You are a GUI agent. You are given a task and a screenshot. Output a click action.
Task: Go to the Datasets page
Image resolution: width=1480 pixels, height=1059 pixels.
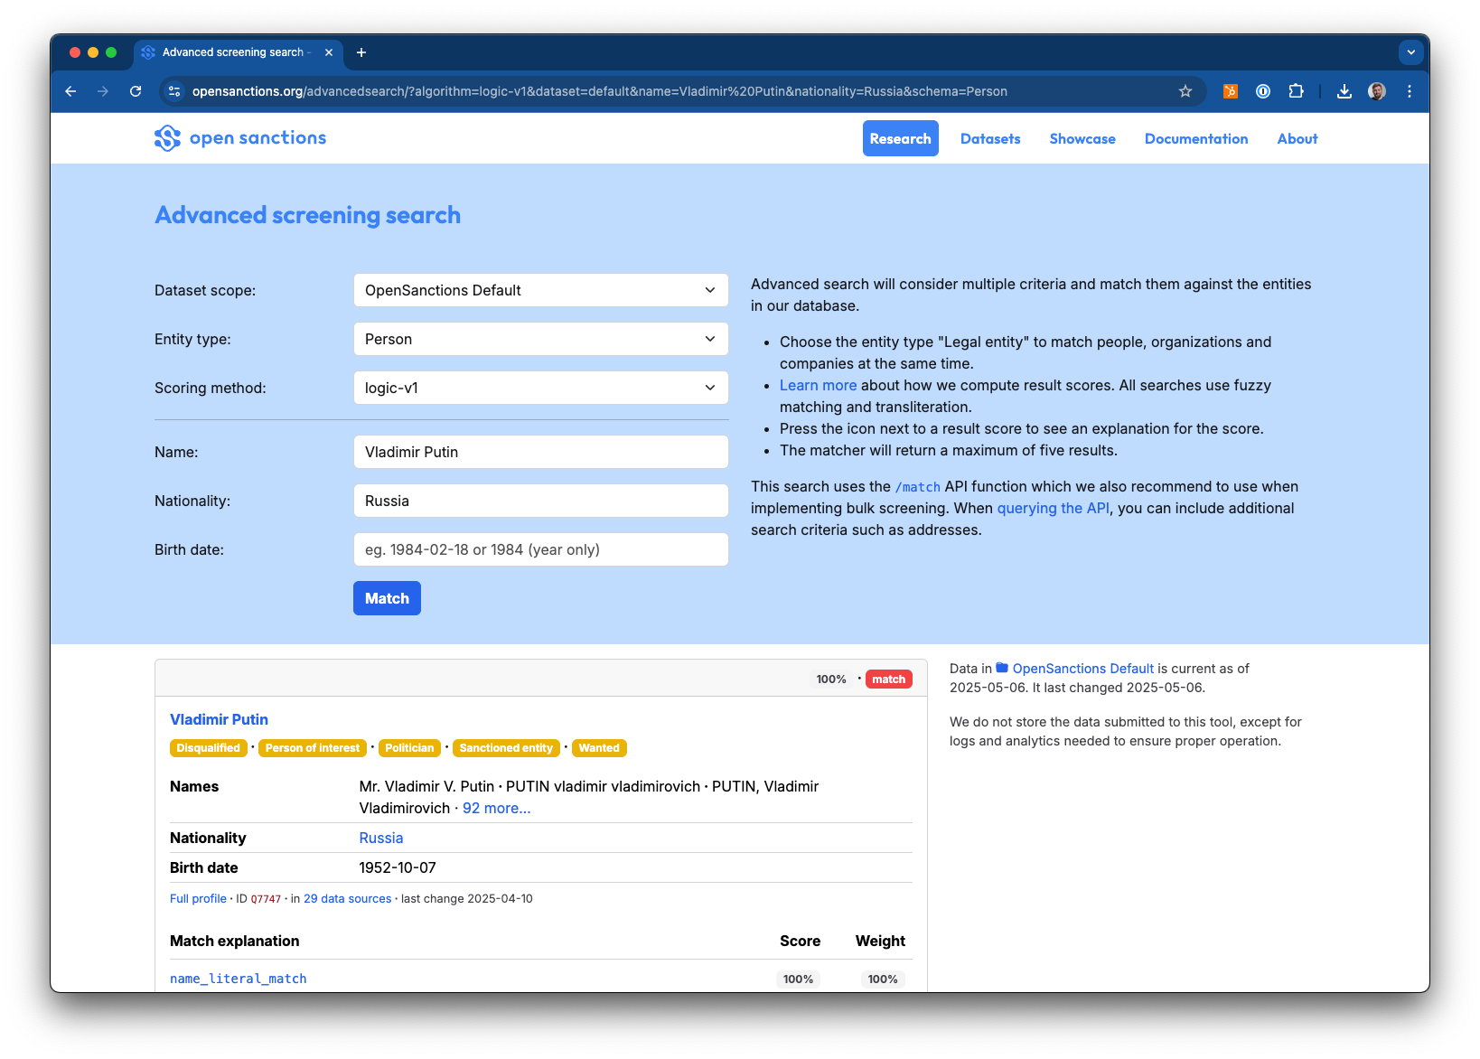[990, 138]
